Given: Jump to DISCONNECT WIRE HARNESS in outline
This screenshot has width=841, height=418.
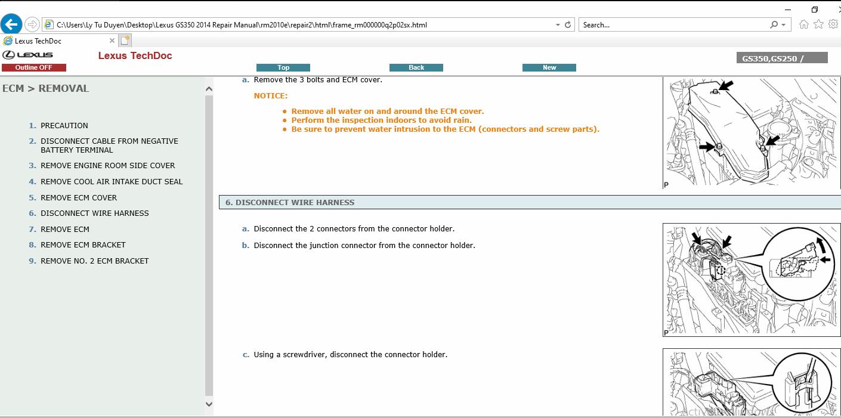Looking at the screenshot, I should [95, 213].
